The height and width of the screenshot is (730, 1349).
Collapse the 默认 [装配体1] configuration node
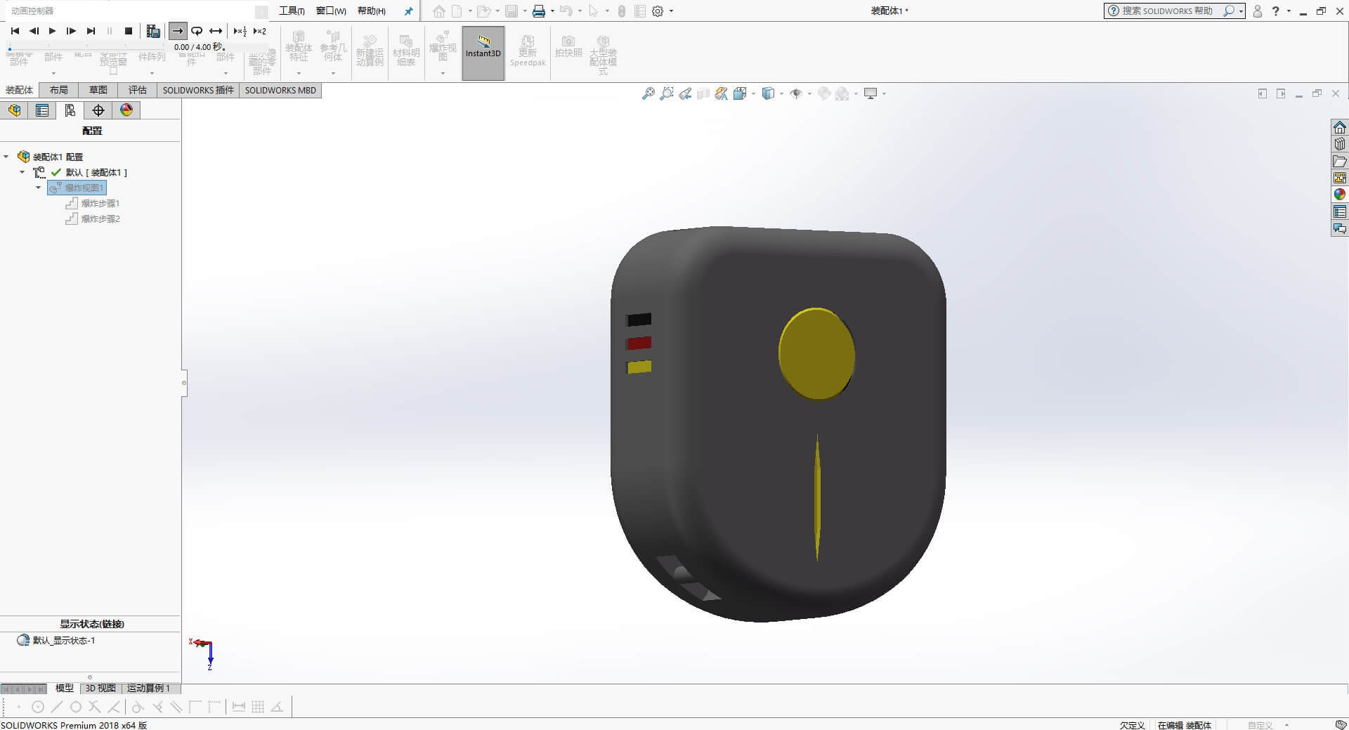[22, 172]
